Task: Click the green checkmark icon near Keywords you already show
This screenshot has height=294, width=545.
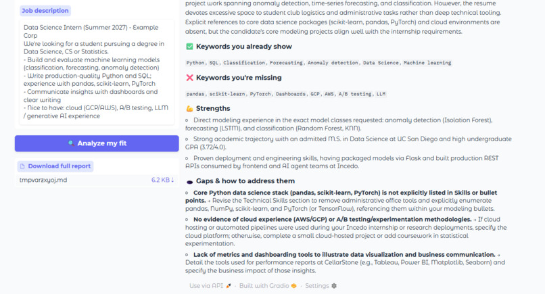Action: click(189, 47)
